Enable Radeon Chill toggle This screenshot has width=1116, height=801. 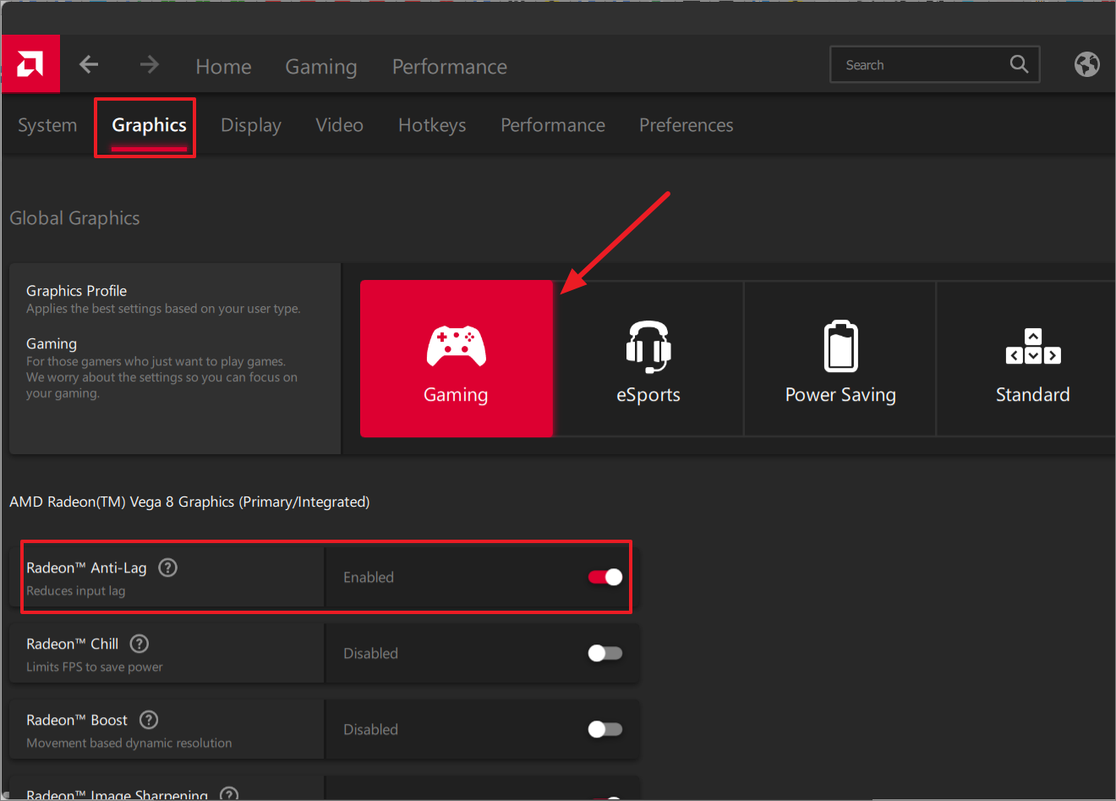(x=605, y=653)
